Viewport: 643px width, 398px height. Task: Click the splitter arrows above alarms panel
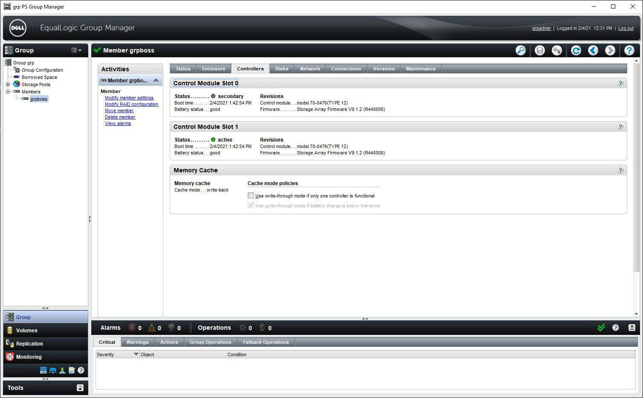[x=365, y=319]
